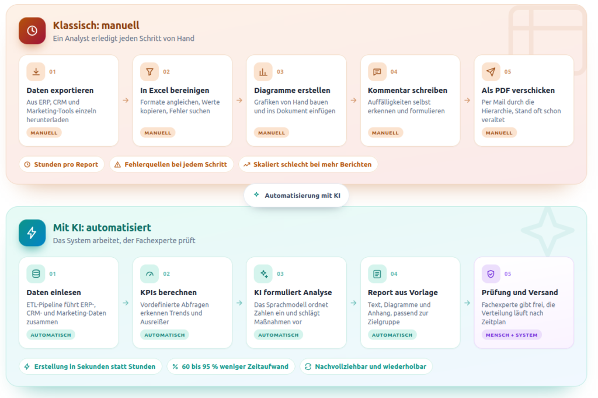Select the 'Automatisierung mit KI' pill

click(x=296, y=195)
